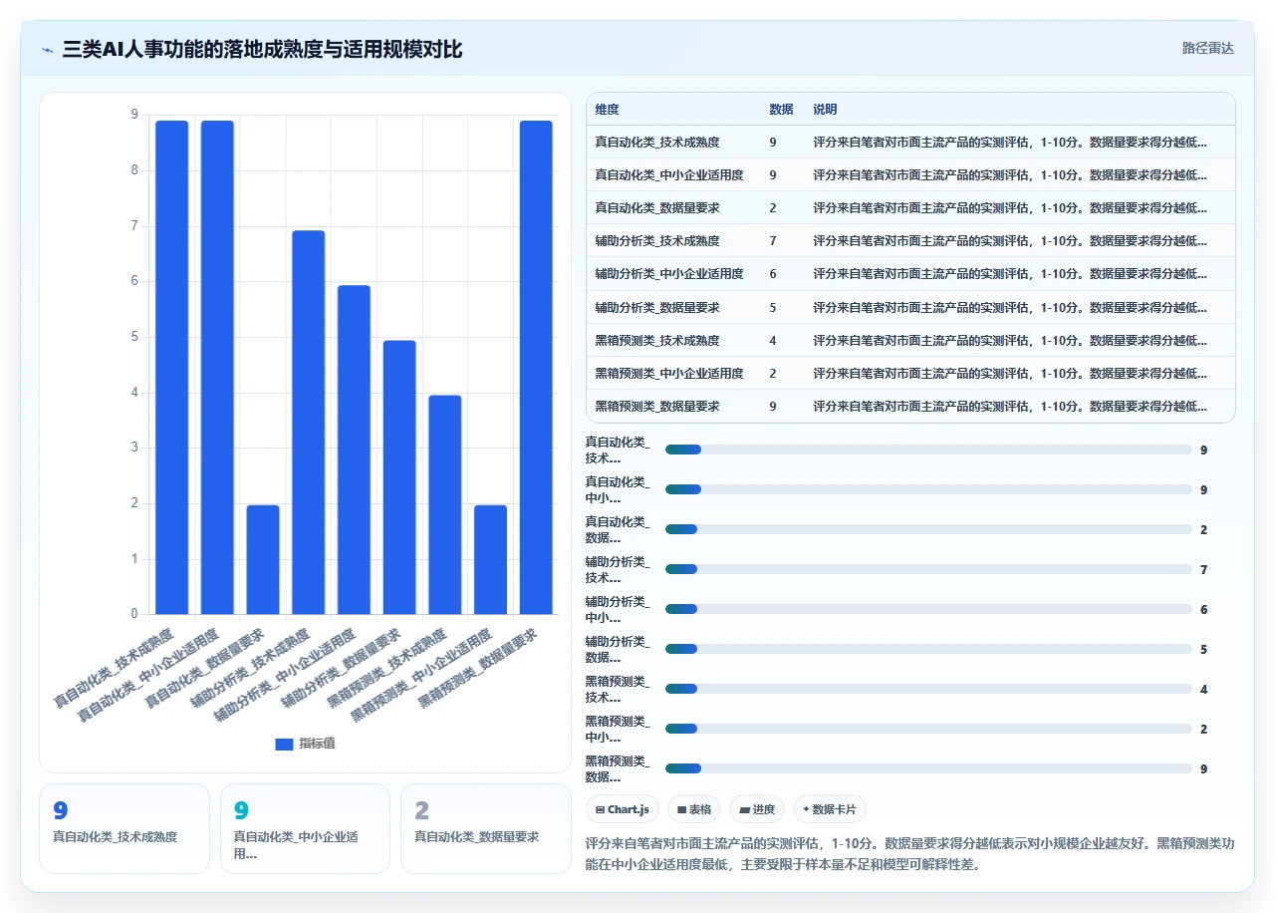The height and width of the screenshot is (913, 1275).
Task: Click the 说明 table column header
Action: coord(825,109)
